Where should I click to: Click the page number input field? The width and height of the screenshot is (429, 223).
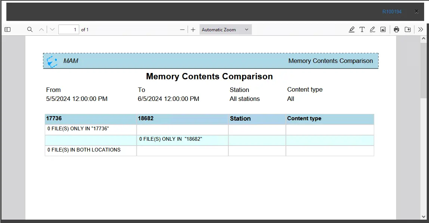[69, 30]
